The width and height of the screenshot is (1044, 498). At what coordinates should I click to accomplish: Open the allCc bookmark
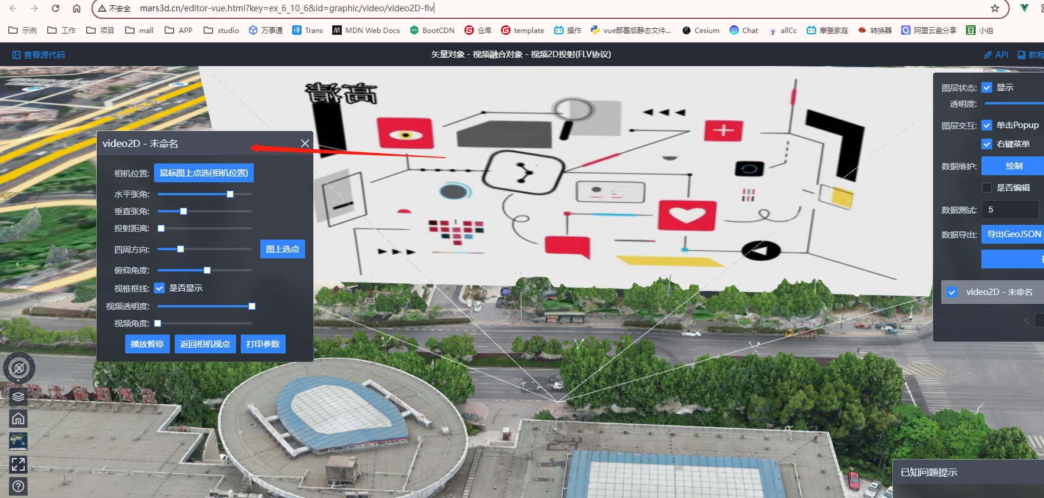783,30
